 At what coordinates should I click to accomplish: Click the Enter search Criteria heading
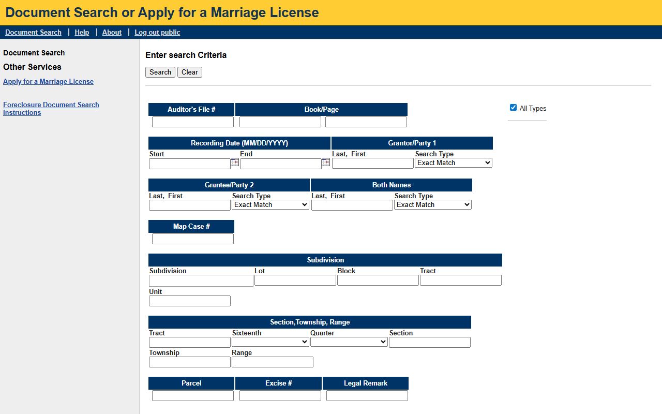click(186, 55)
